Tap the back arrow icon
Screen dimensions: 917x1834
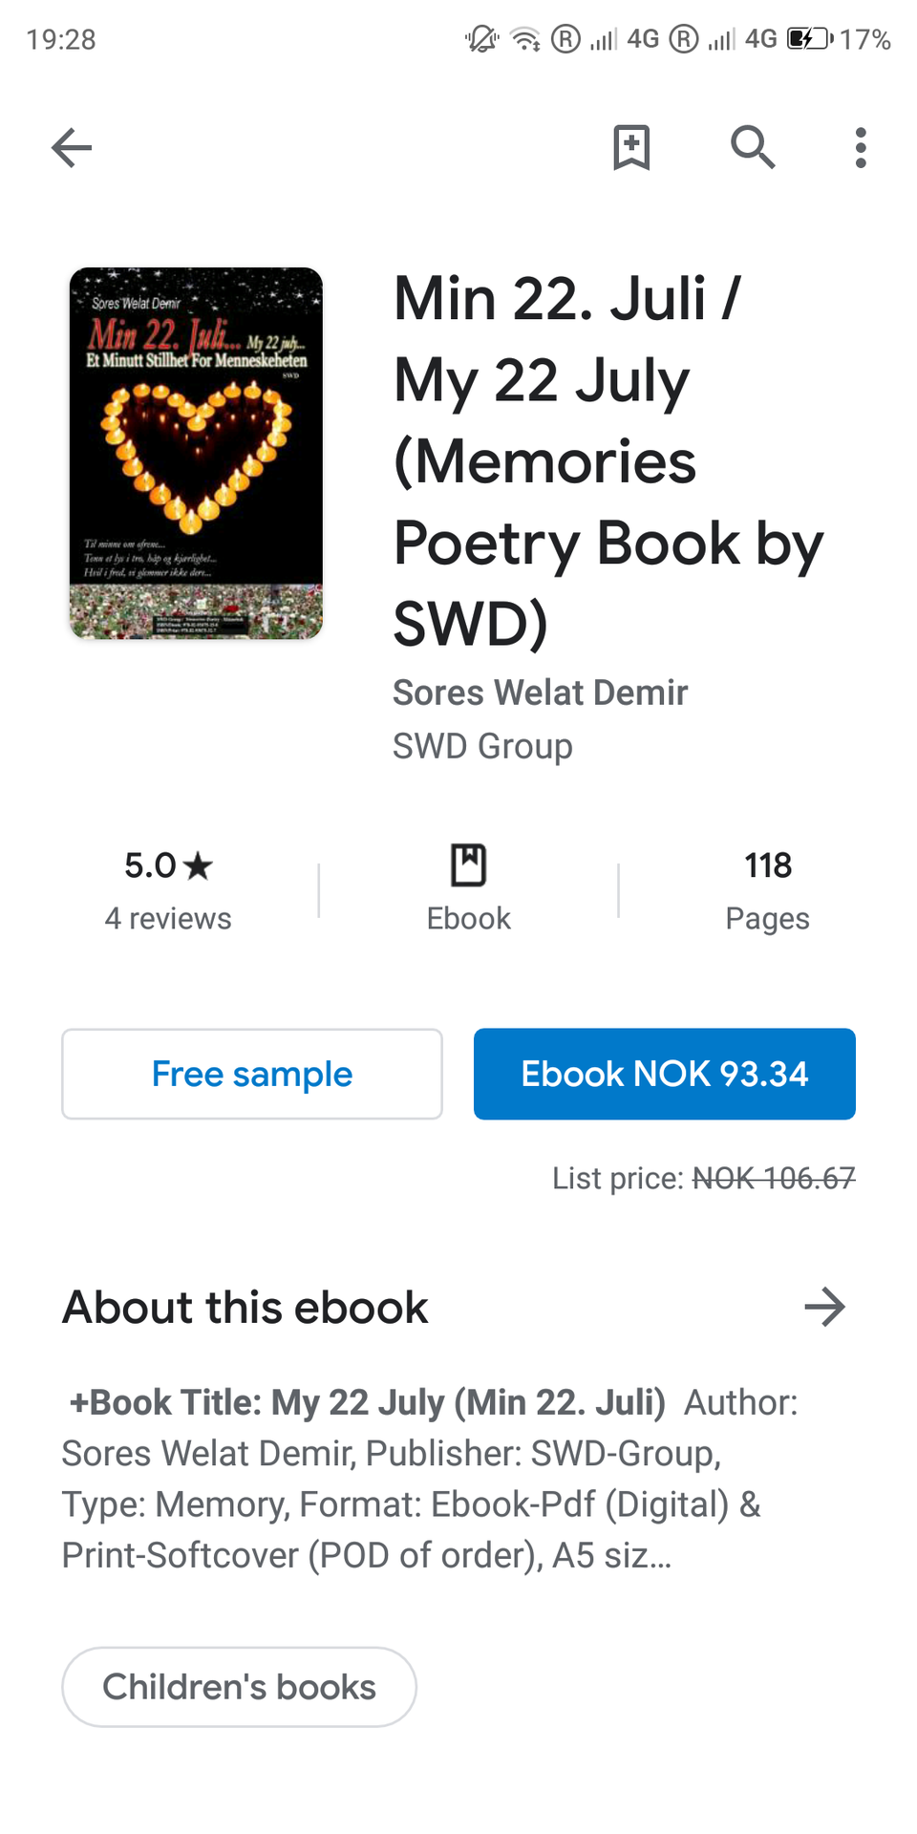point(72,148)
